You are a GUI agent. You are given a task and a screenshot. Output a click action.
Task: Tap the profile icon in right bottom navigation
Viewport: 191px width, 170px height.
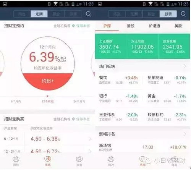(111, 161)
